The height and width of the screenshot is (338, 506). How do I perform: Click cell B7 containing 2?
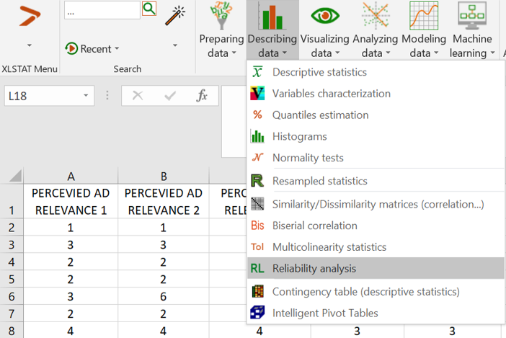point(164,313)
